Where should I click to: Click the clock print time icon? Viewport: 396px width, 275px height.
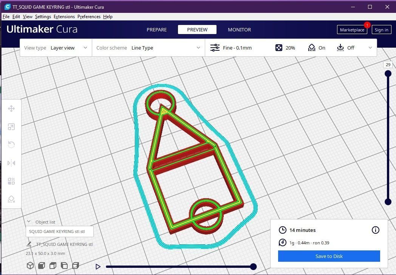tap(282, 230)
